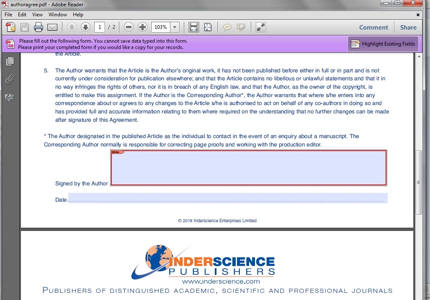Click the 'Signed by the Author' label

click(82, 184)
